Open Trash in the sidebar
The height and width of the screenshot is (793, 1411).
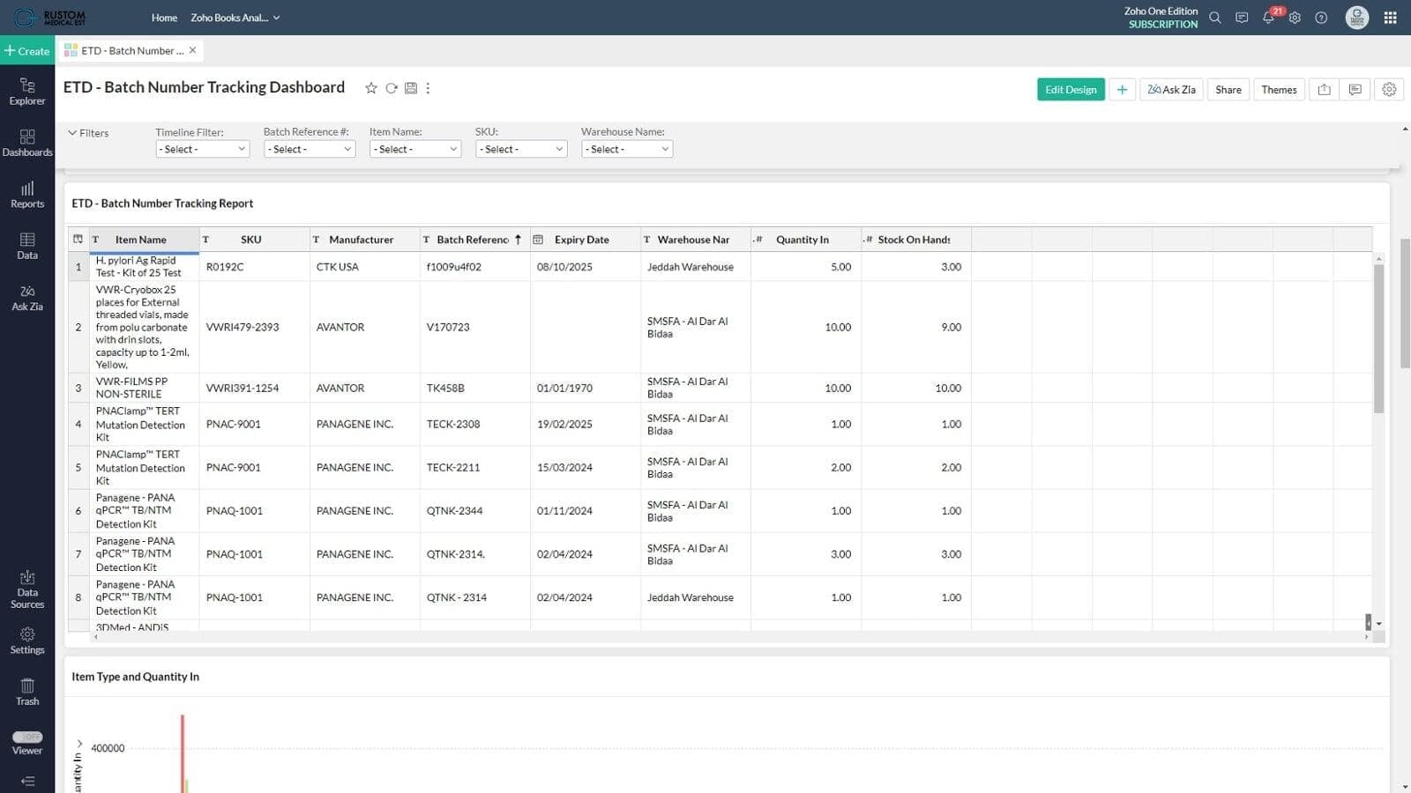[27, 693]
